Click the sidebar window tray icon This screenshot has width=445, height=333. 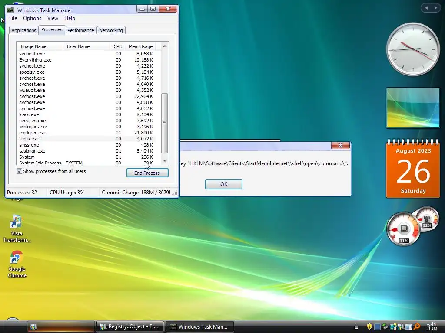(x=408, y=327)
